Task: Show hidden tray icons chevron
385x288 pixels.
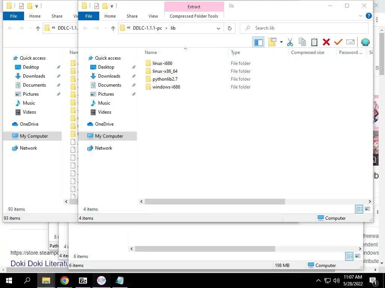Action: (318, 280)
